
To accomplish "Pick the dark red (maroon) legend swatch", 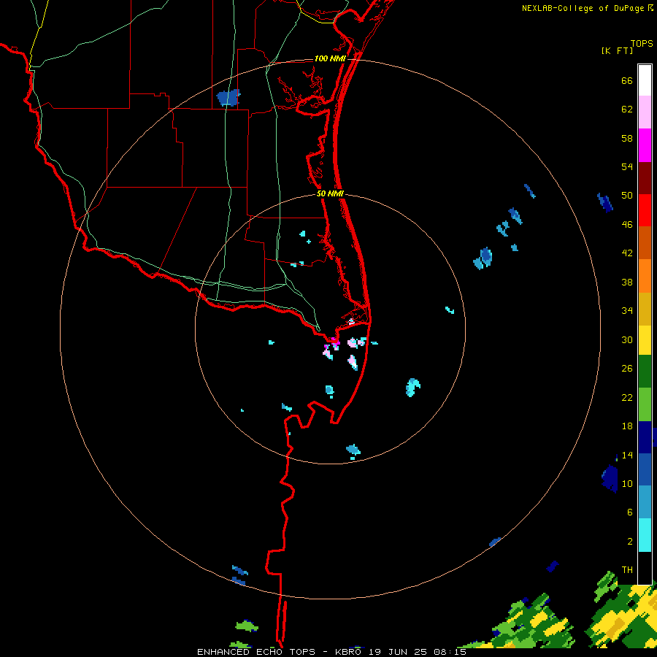I will [x=645, y=177].
